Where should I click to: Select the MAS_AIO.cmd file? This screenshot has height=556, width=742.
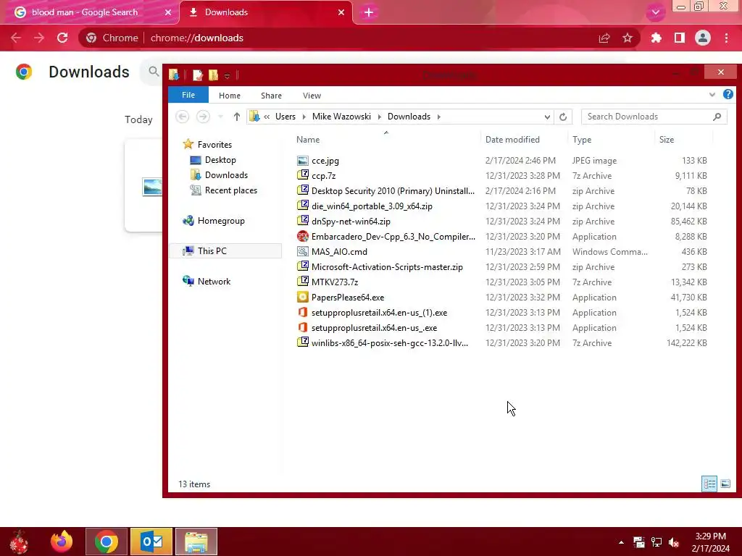click(x=339, y=251)
